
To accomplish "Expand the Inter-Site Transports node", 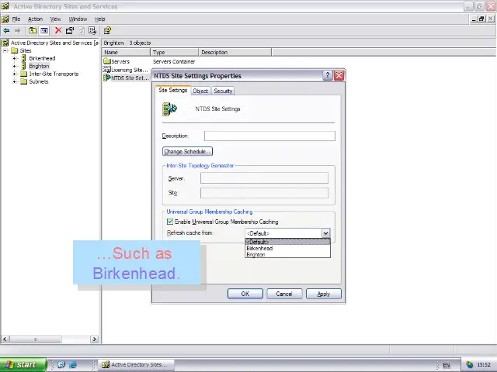I will [14, 74].
